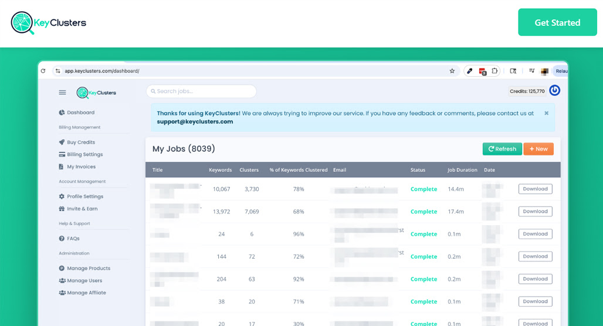Click the 17.4m job duration cell
This screenshot has height=326, width=603.
pyautogui.click(x=456, y=212)
